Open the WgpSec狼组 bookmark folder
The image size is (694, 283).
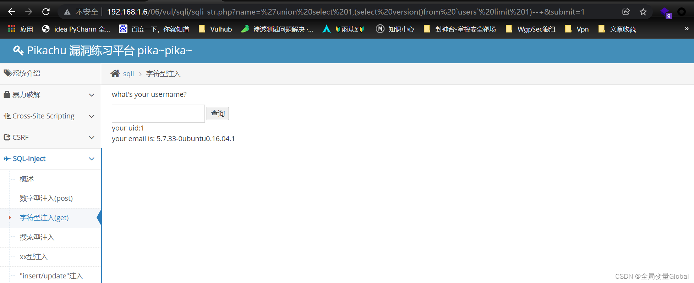point(530,29)
